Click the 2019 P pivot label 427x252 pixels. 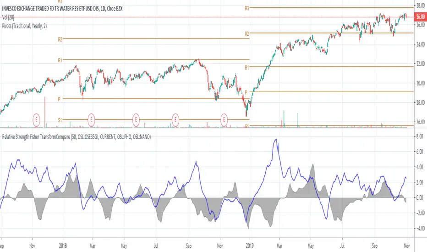pos(246,93)
